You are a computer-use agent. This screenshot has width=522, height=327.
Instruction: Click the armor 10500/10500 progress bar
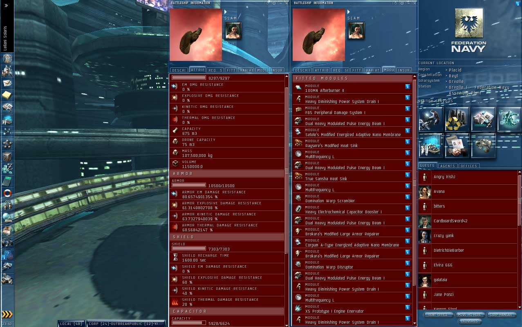pyautogui.click(x=189, y=185)
